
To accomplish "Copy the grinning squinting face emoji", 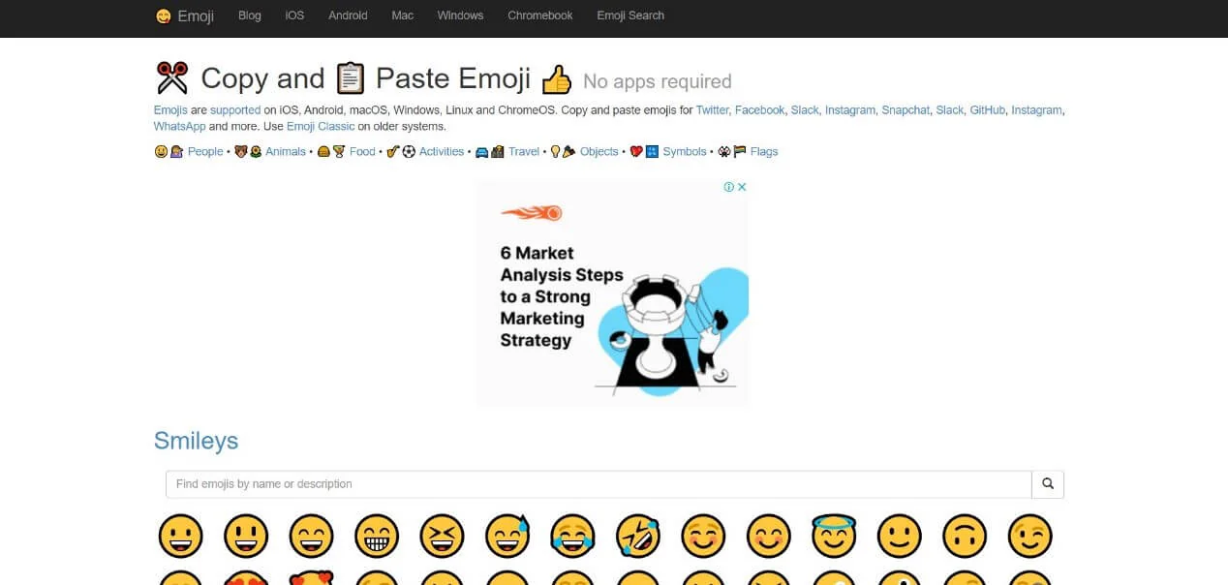I will pyautogui.click(x=442, y=537).
